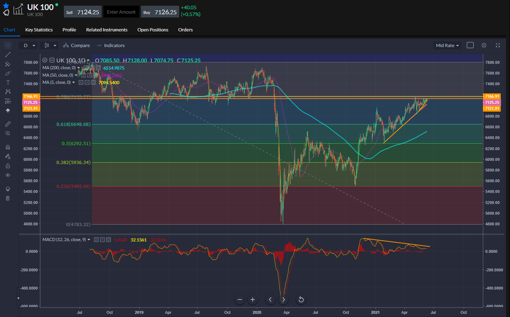510x317 pixels.
Task: Zoom in chart with plus button
Action: click(x=253, y=300)
